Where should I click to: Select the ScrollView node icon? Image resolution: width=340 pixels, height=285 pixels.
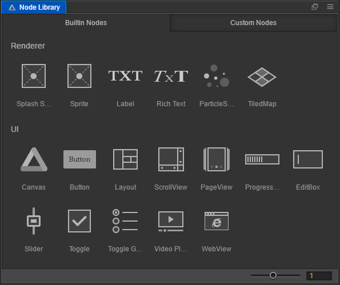point(171,159)
